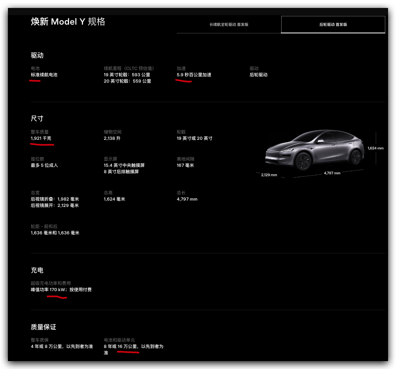This screenshot has width=396, height=369.
Task: Click 1,636 毫米和 1,636 毫米 track value
Action: pyautogui.click(x=55, y=233)
